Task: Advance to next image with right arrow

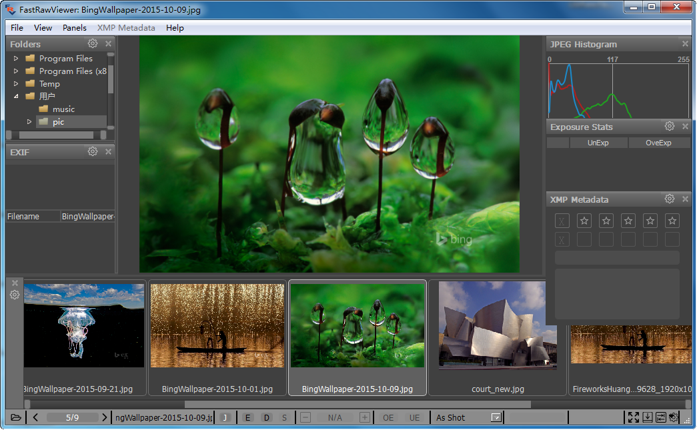Action: (104, 417)
